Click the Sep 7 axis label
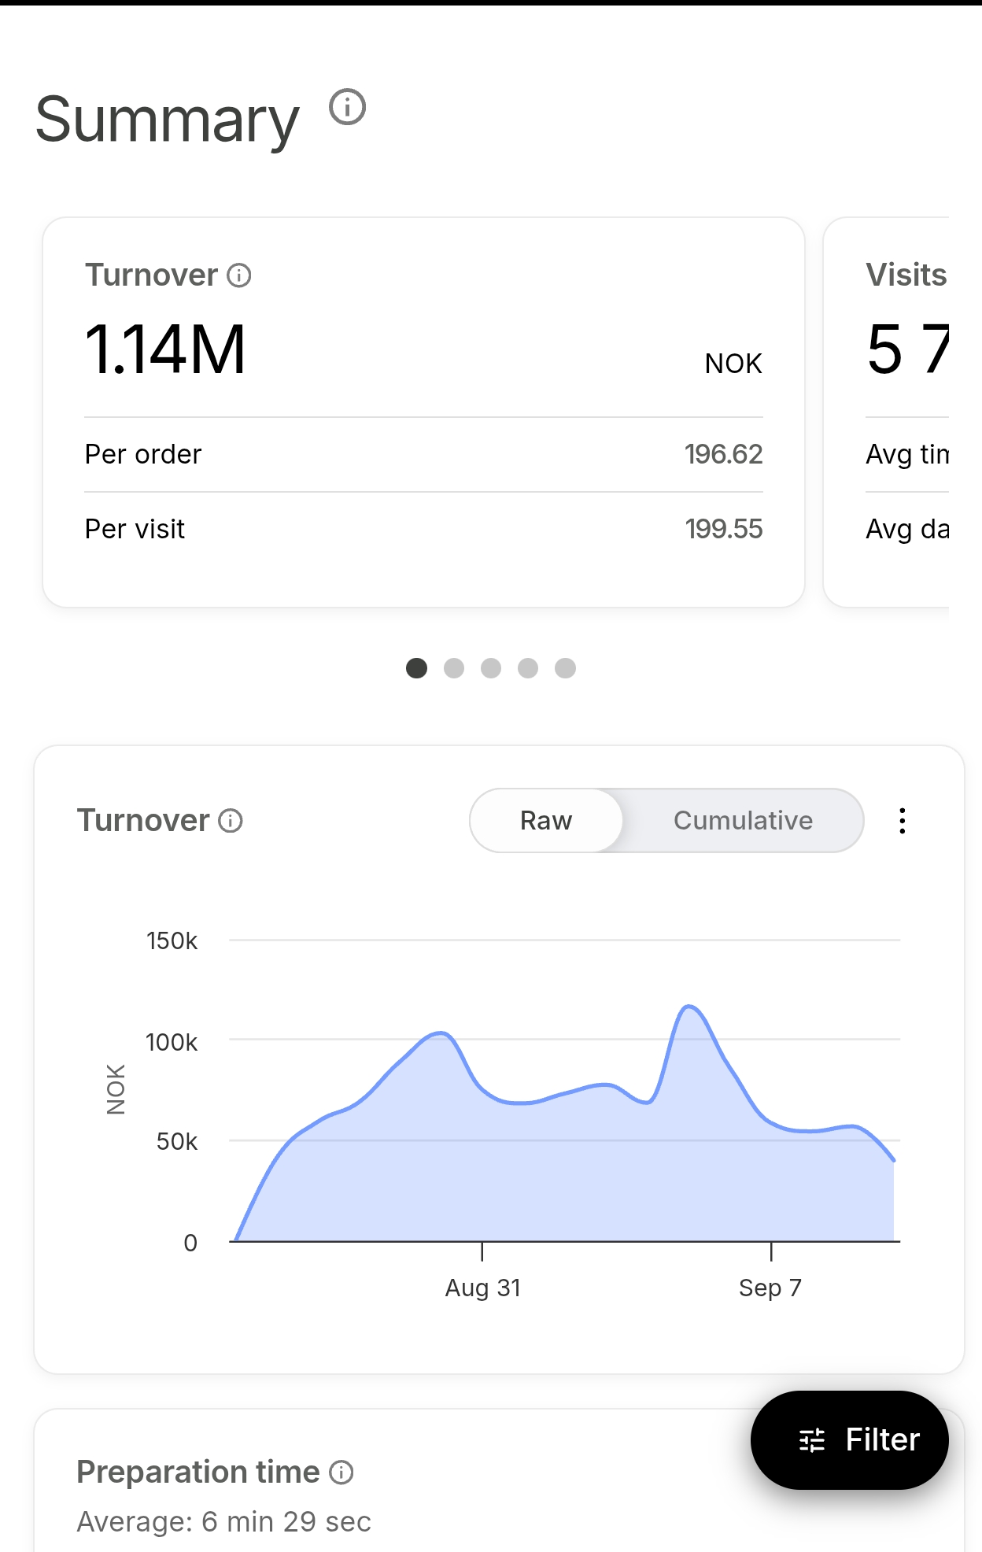 point(770,1288)
